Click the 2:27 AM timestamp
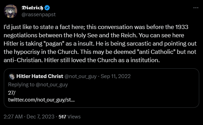This screenshot has width=203, height=125. coord(13,117)
